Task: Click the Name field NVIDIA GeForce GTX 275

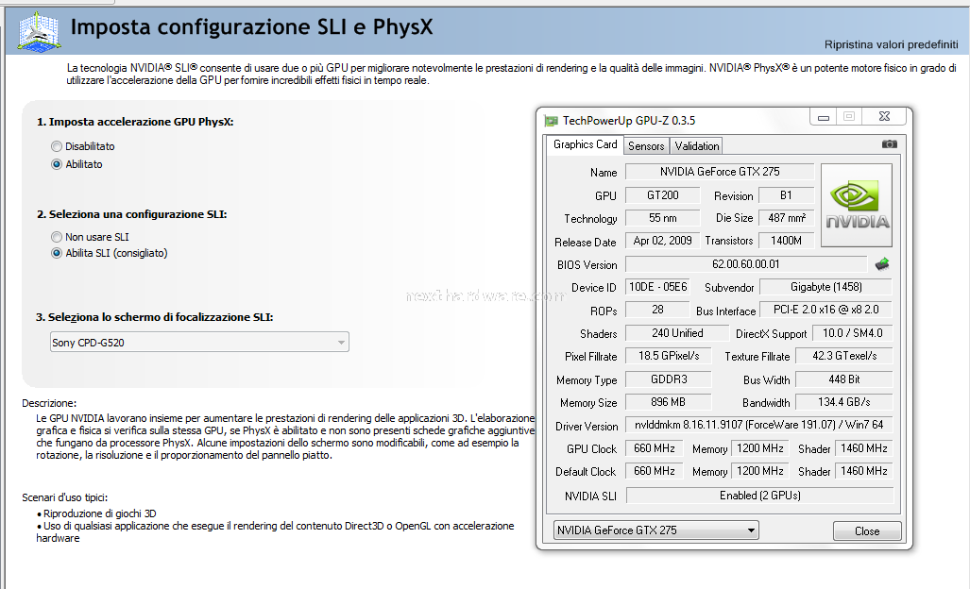Action: pyautogui.click(x=720, y=172)
